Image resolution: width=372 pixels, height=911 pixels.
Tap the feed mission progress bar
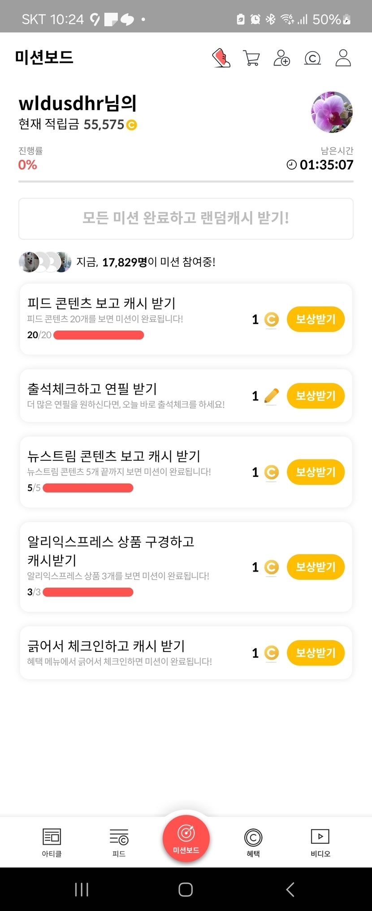click(x=99, y=335)
